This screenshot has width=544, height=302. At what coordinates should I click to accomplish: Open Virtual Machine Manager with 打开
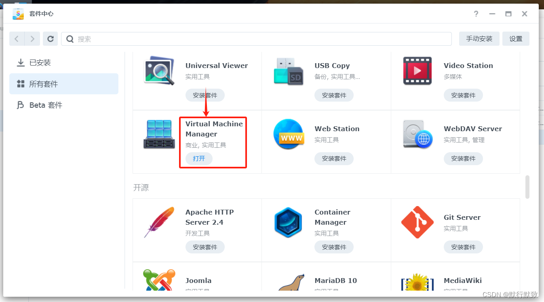coord(199,158)
